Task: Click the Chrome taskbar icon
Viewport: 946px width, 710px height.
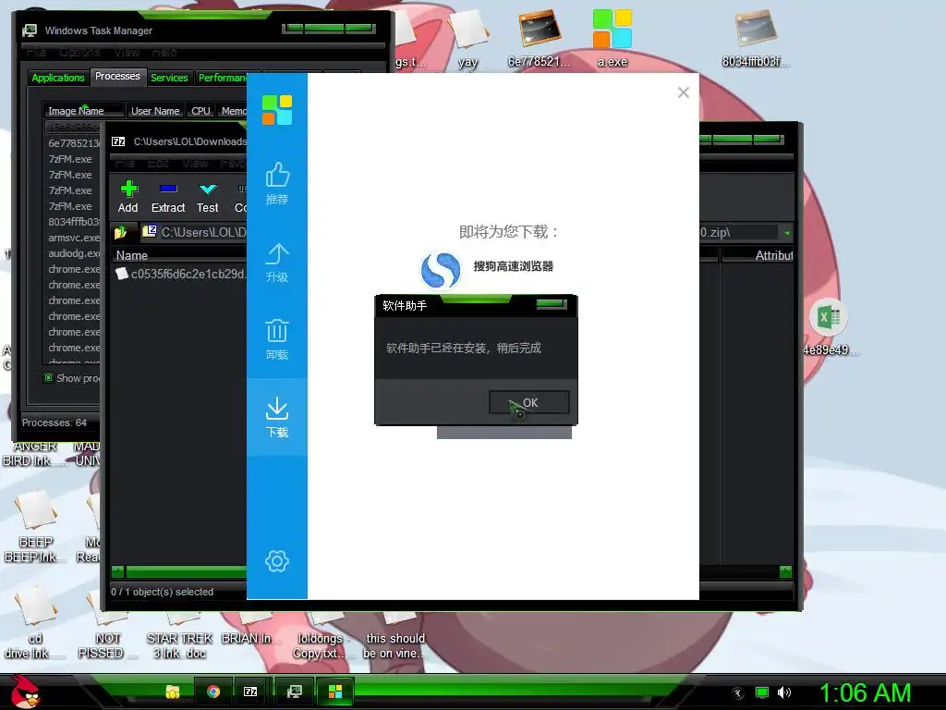Action: tap(213, 692)
